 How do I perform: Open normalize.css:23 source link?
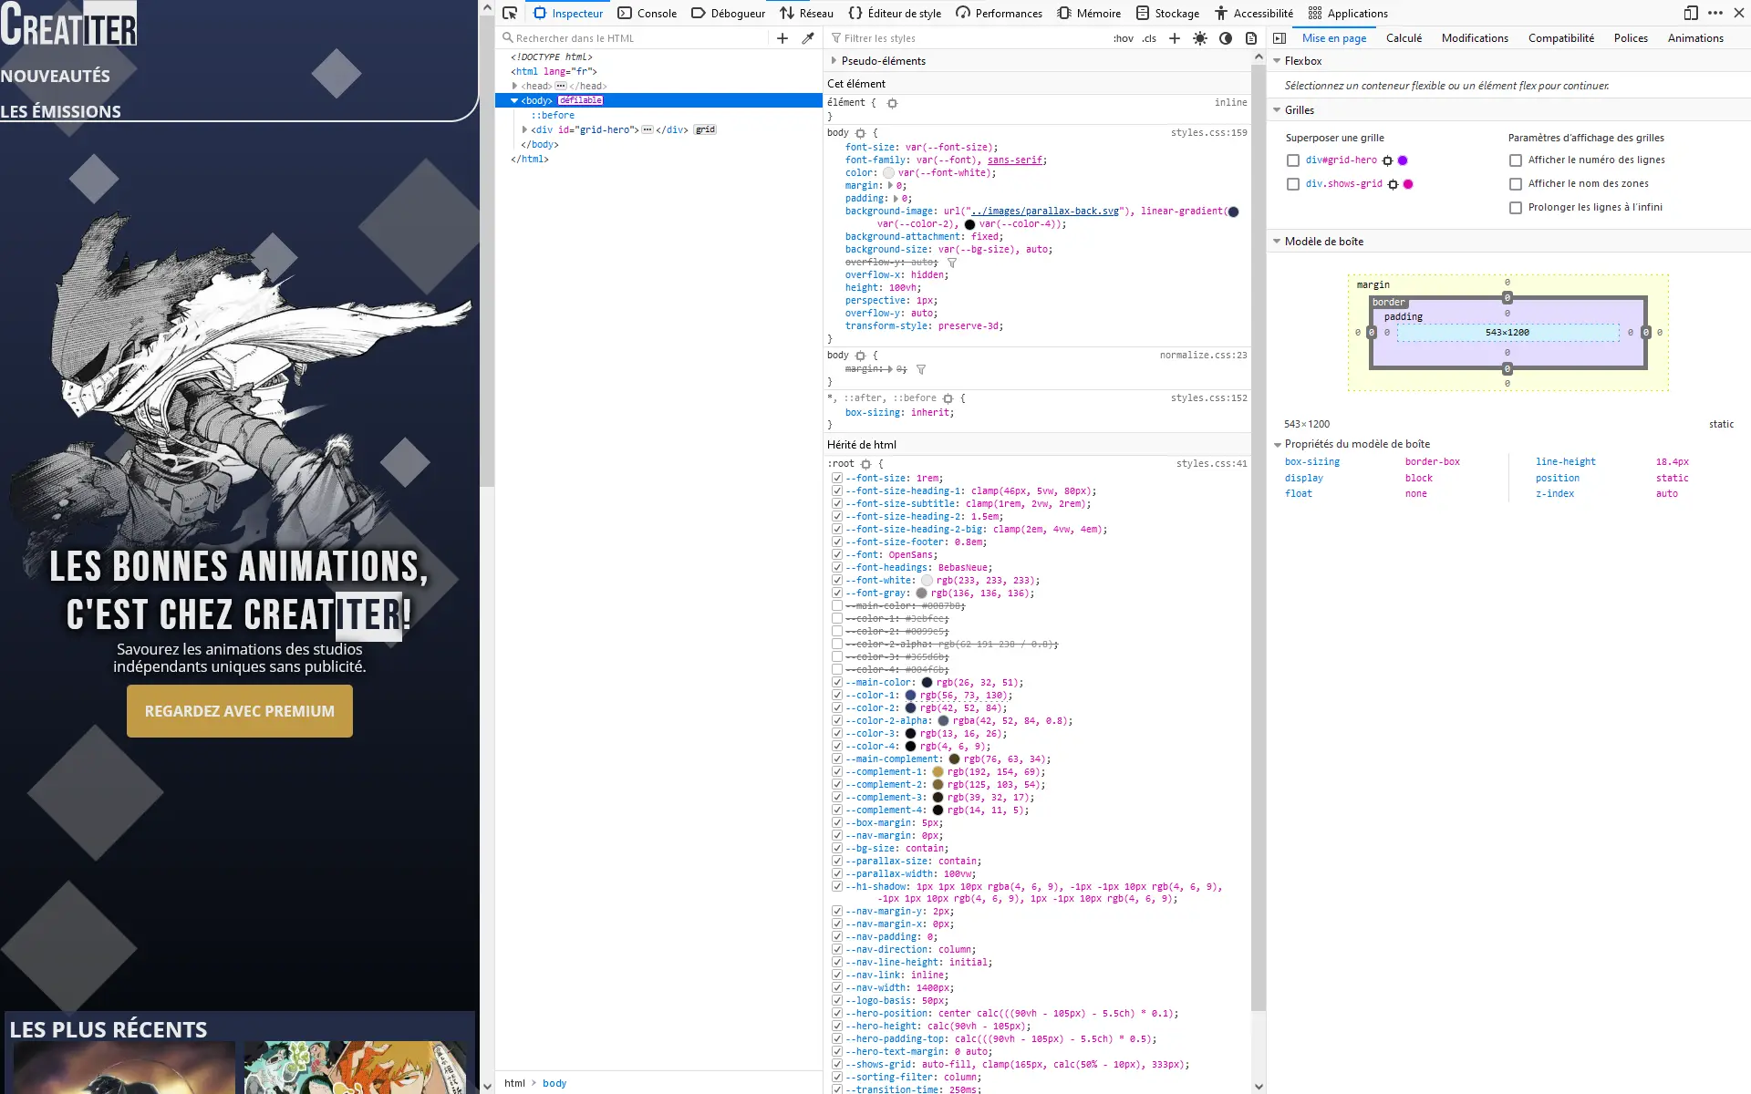click(x=1203, y=356)
